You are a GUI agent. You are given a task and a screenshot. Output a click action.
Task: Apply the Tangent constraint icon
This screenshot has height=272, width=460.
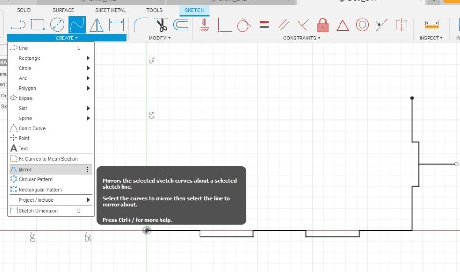click(244, 25)
